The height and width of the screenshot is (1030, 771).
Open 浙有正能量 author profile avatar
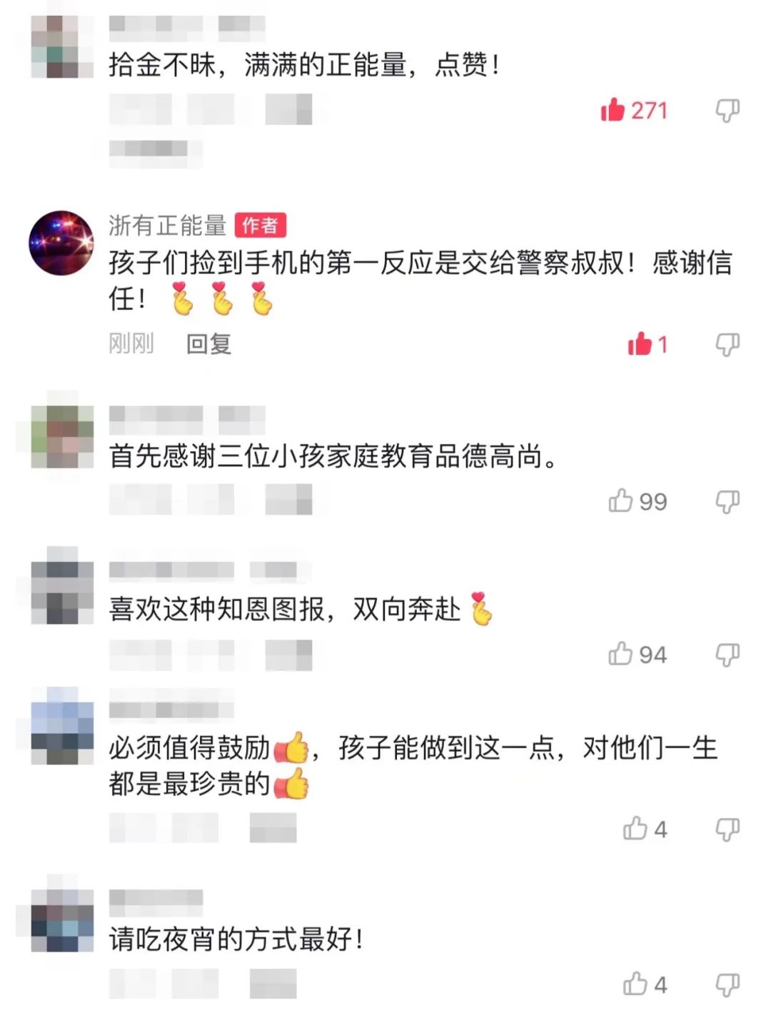[x=61, y=243]
